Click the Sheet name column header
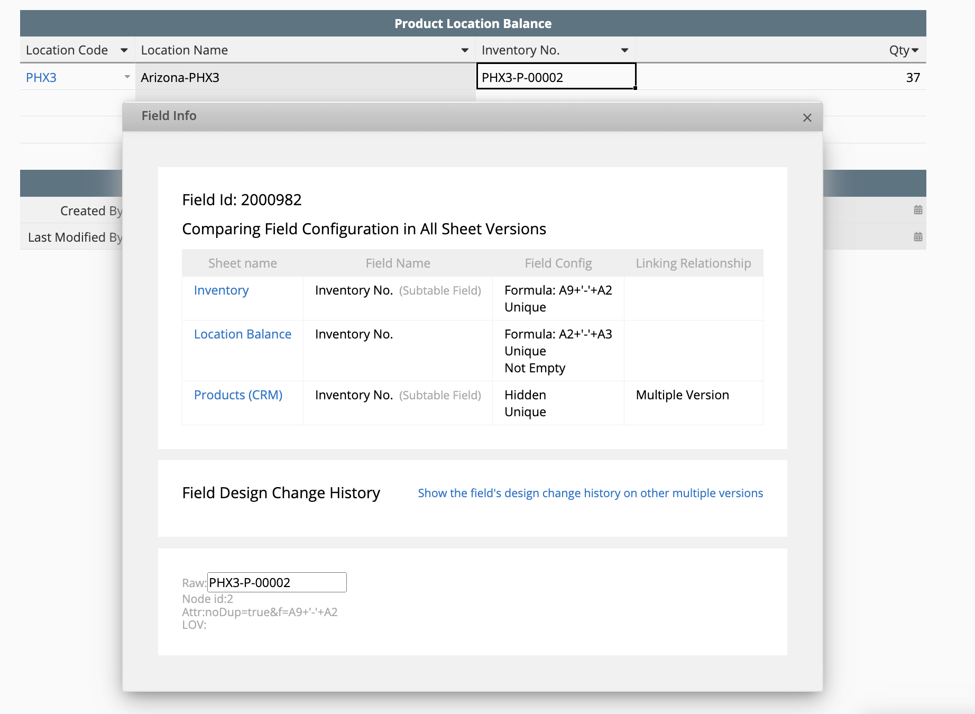 (243, 263)
